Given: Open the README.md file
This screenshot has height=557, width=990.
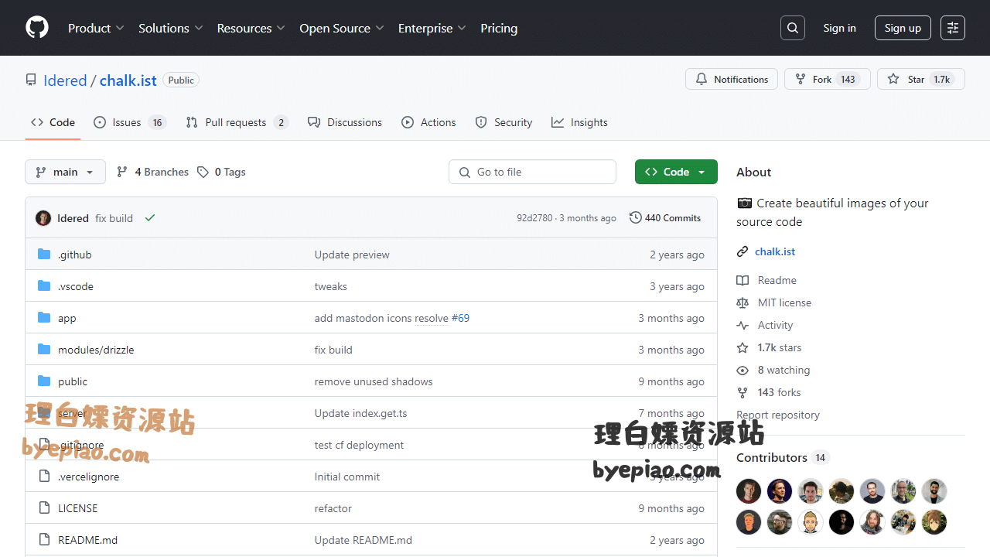Looking at the screenshot, I should click(x=88, y=540).
